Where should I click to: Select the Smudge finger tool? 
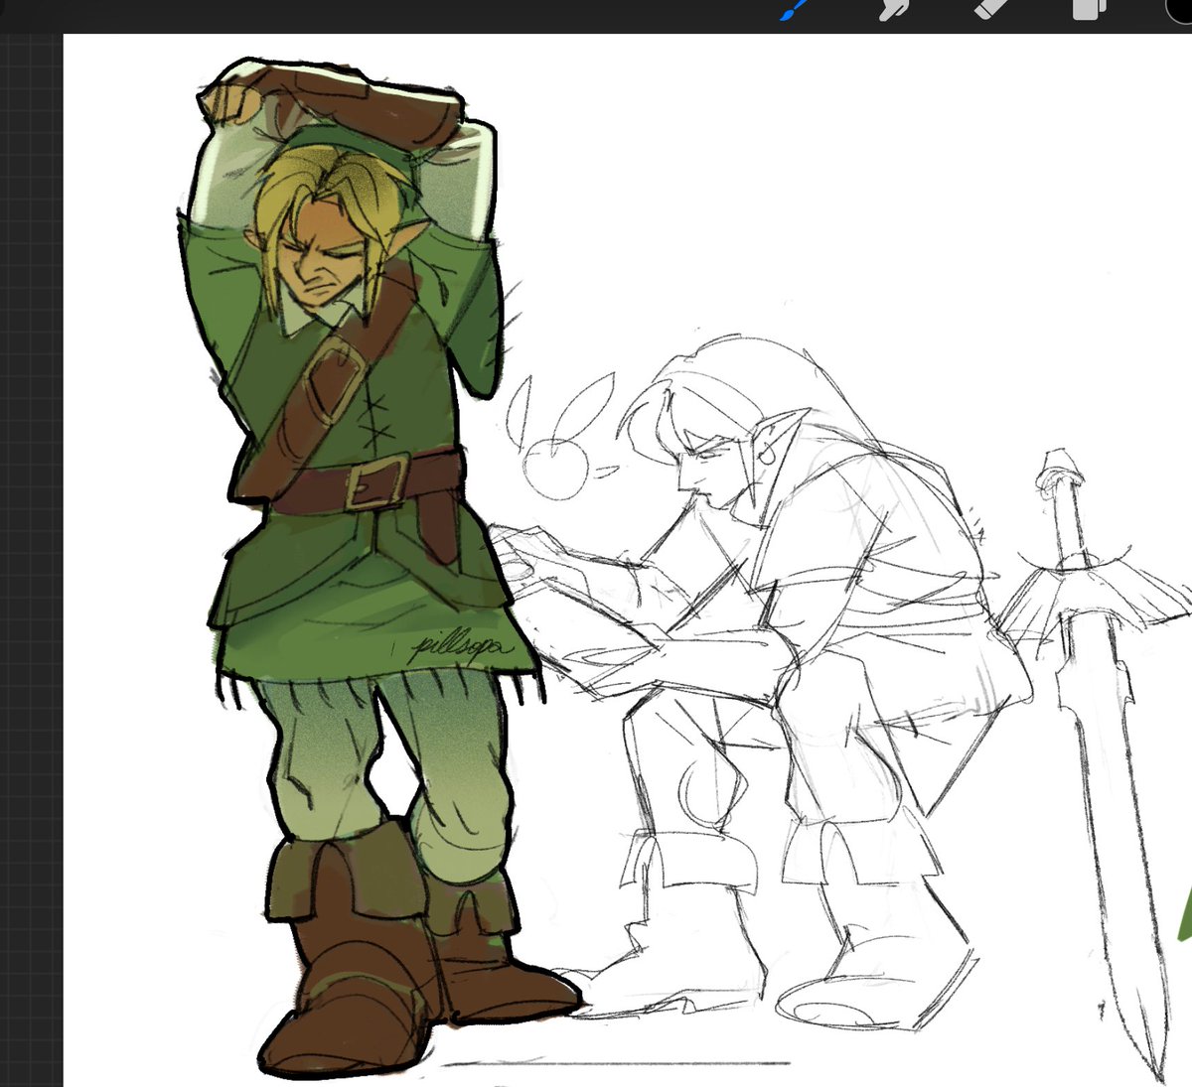tap(892, 10)
